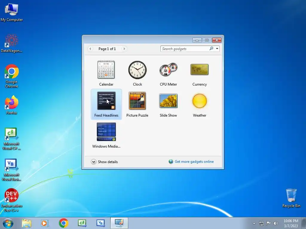Open Chrome from the taskbar

[x=63, y=223]
